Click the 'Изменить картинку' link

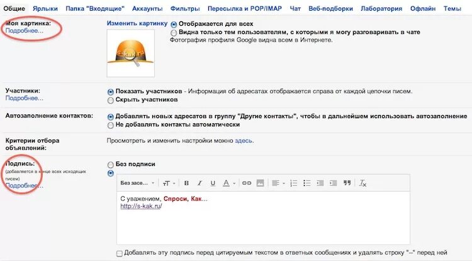137,23
